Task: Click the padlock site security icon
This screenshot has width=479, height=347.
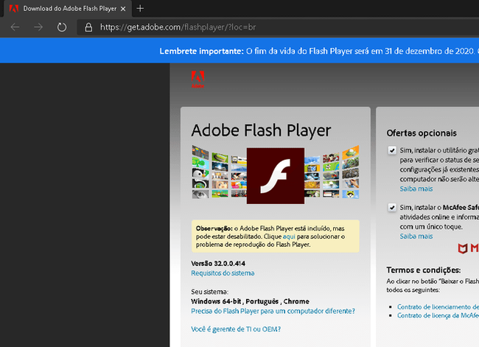Action: pyautogui.click(x=88, y=27)
